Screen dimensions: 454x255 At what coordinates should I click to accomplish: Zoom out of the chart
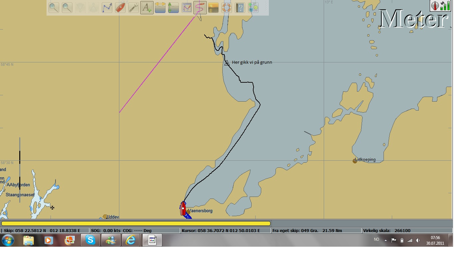tap(67, 8)
